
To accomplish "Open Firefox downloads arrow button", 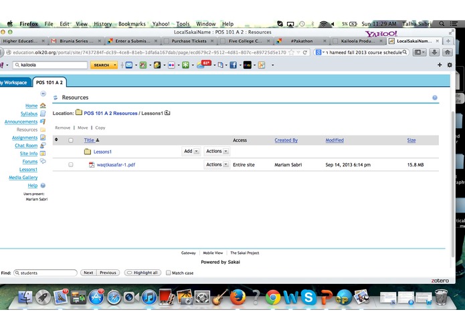I will click(434, 52).
